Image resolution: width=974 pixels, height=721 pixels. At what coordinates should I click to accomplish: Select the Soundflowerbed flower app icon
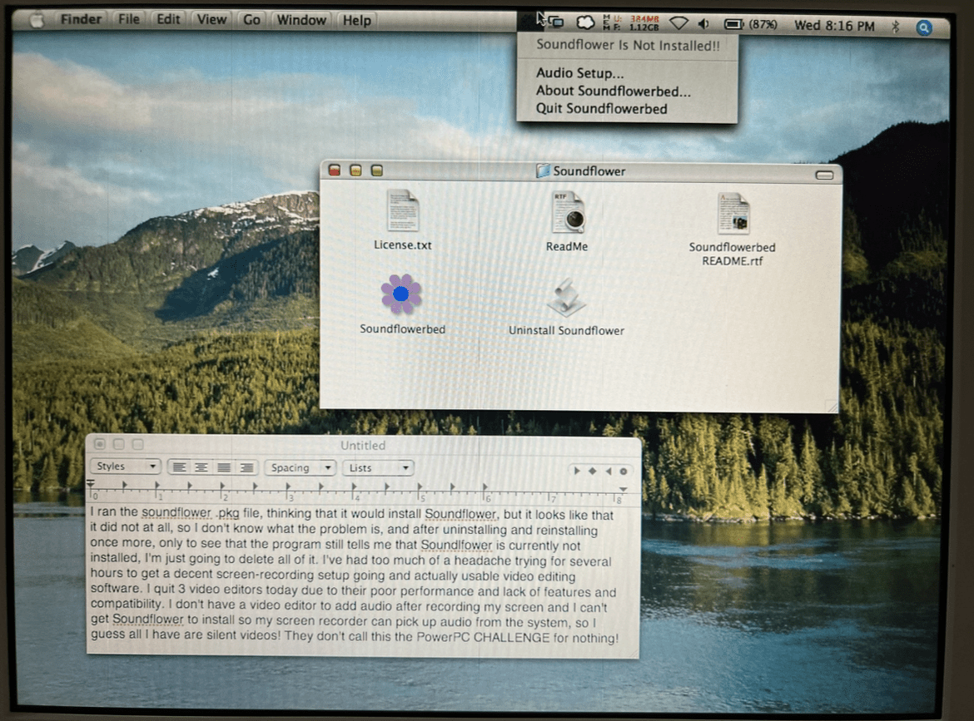pos(401,294)
